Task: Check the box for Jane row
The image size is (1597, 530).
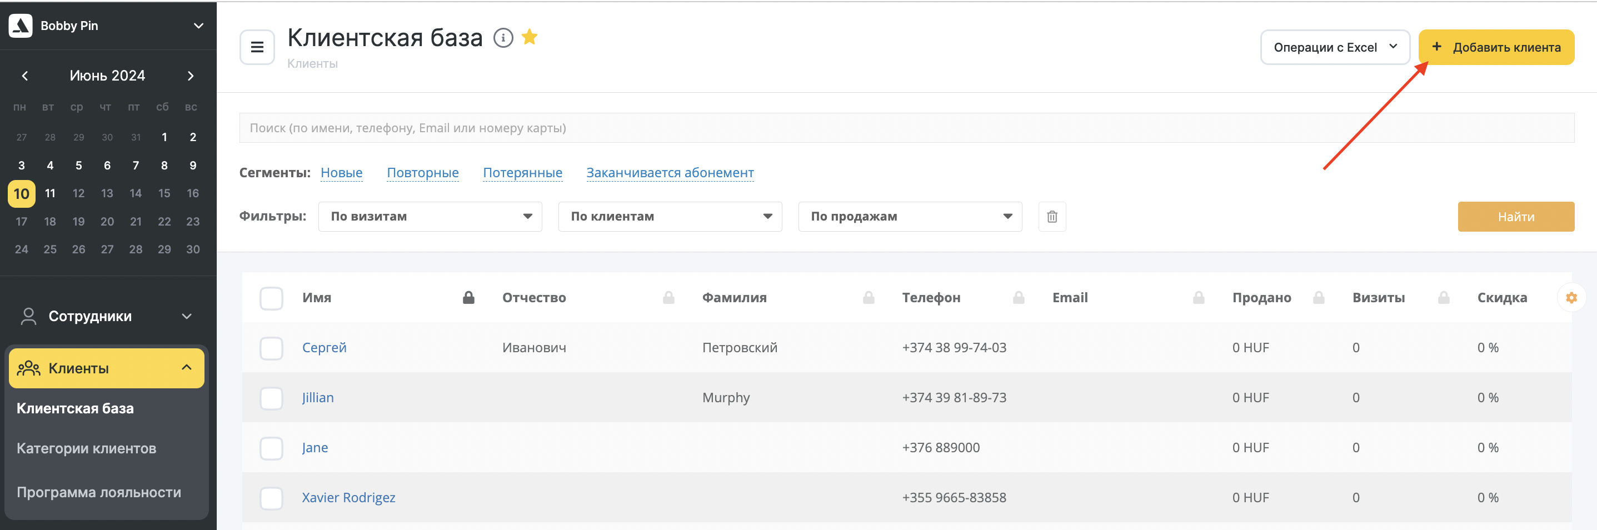Action: (x=271, y=448)
